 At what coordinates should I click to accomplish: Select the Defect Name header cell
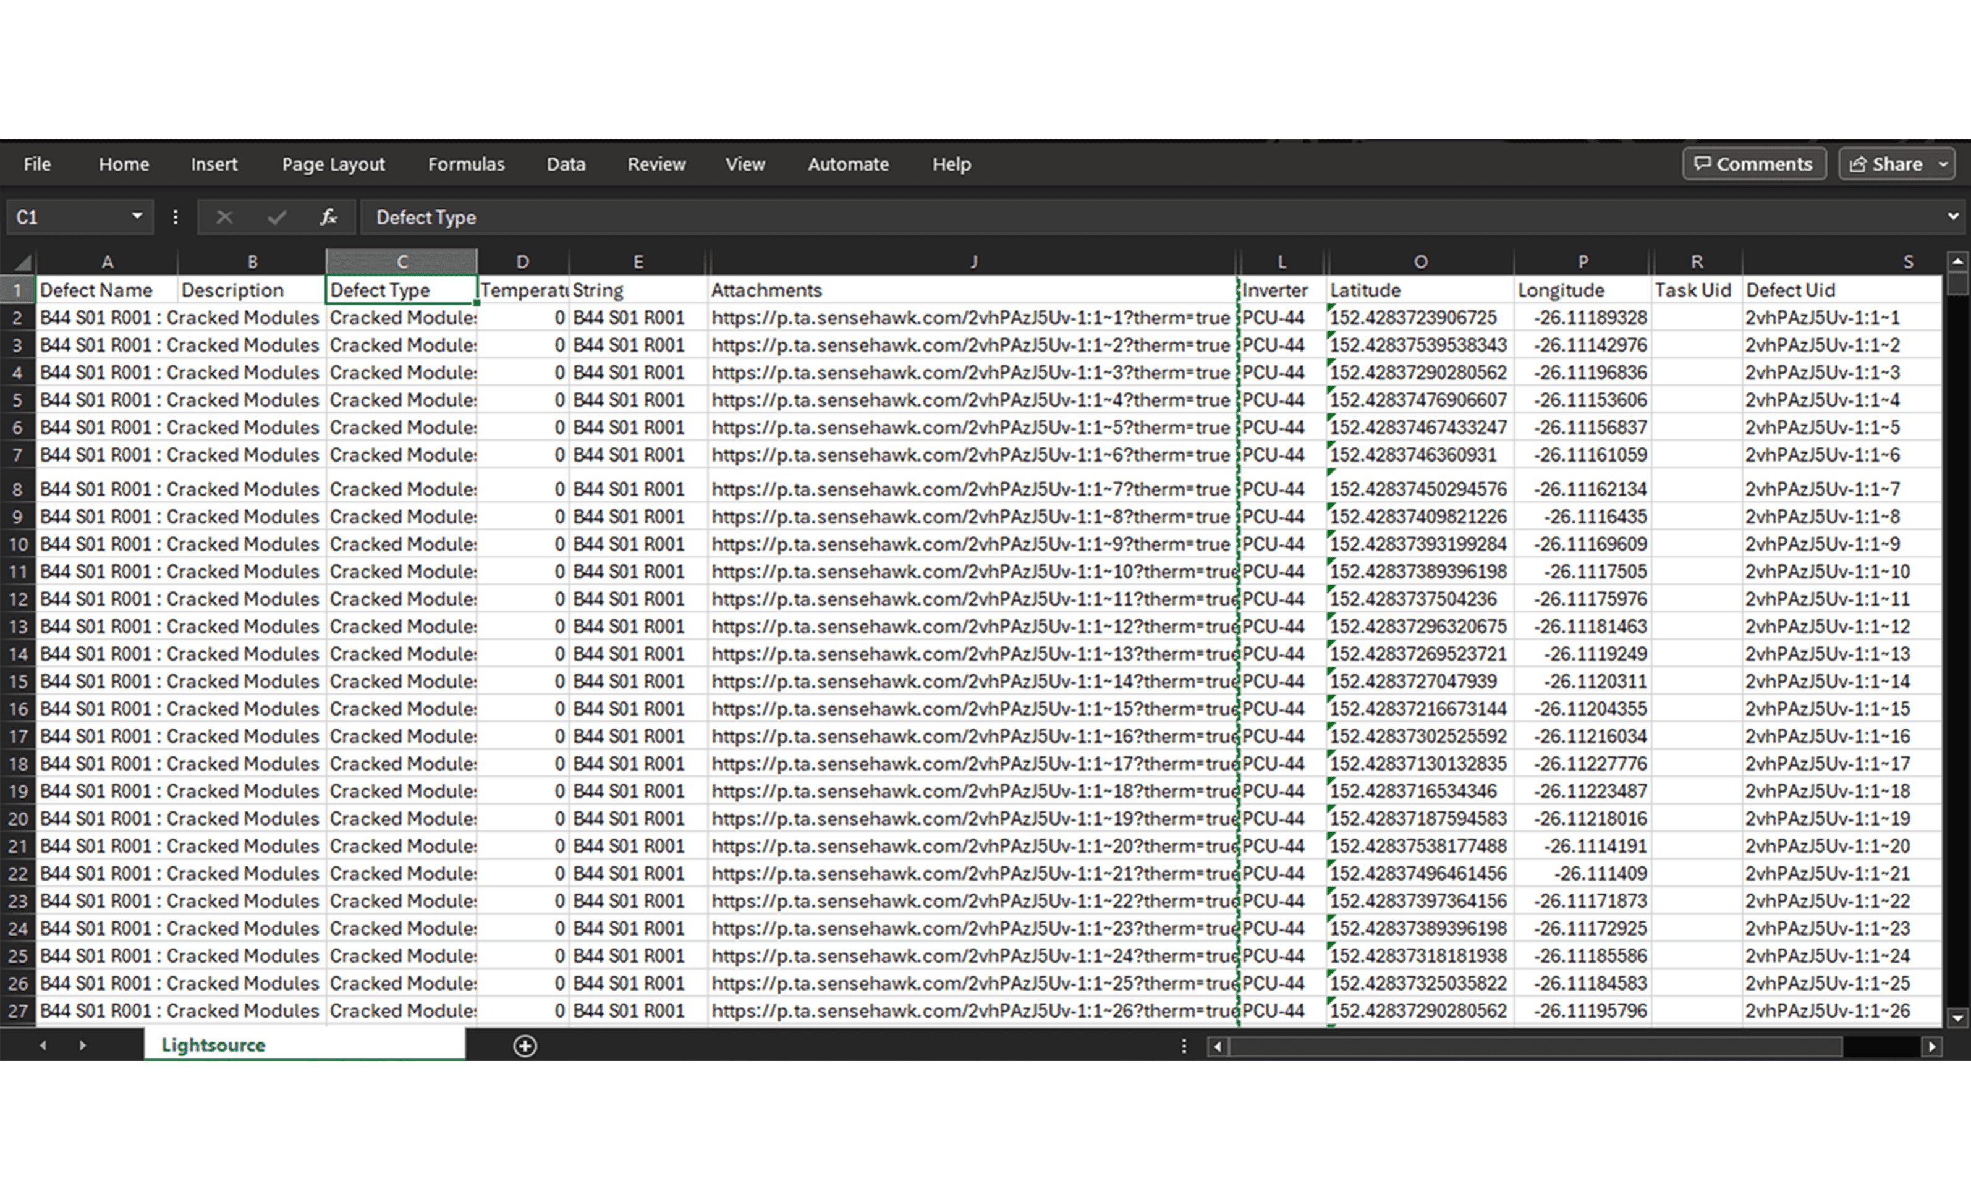[106, 290]
